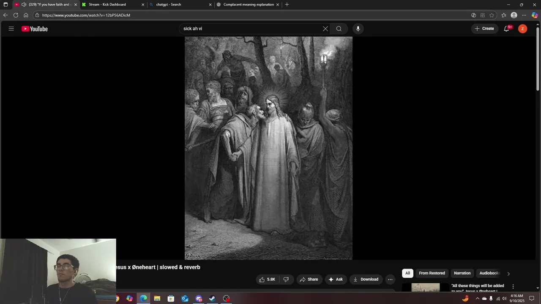The image size is (541, 304).
Task: Click the magnifier search button
Action: point(339,29)
